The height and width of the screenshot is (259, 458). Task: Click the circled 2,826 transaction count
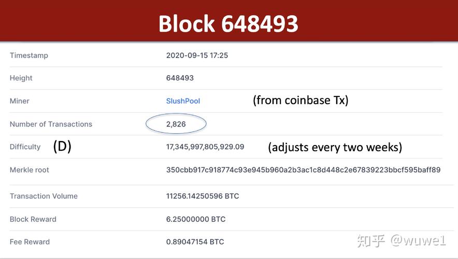176,124
